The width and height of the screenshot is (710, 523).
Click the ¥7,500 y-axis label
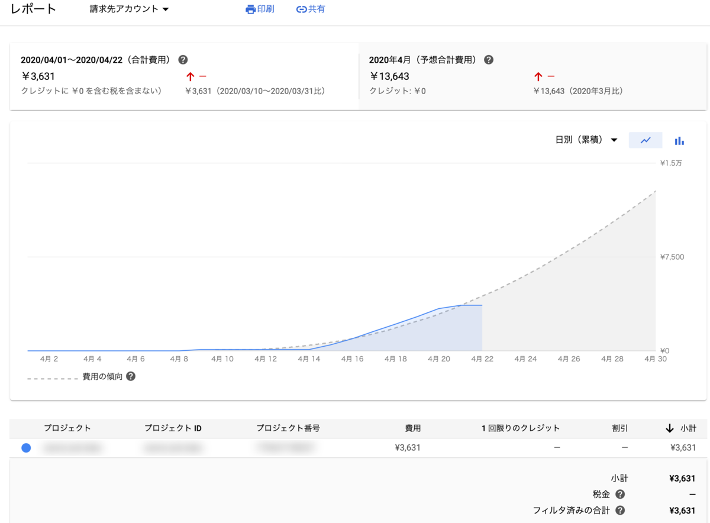672,257
